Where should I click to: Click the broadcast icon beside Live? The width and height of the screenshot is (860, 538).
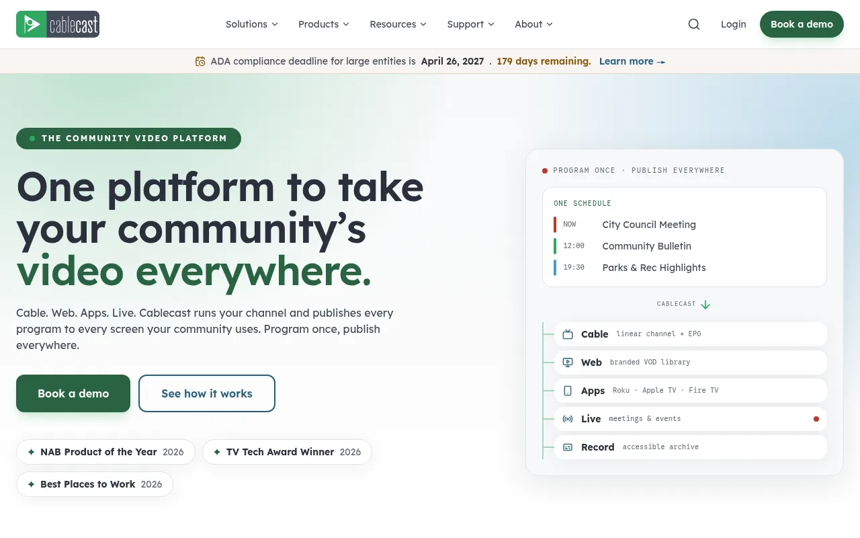(568, 419)
